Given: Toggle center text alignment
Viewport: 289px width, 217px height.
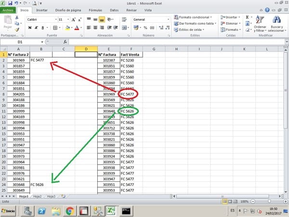Looking at the screenshot, I should tap(95, 27).
